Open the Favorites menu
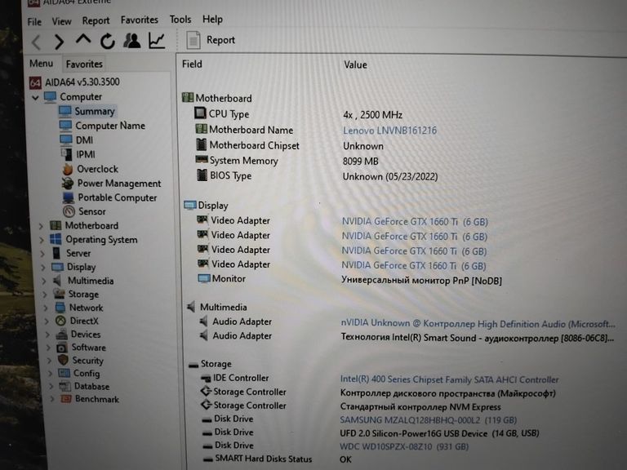The width and height of the screenshot is (627, 470). (140, 20)
